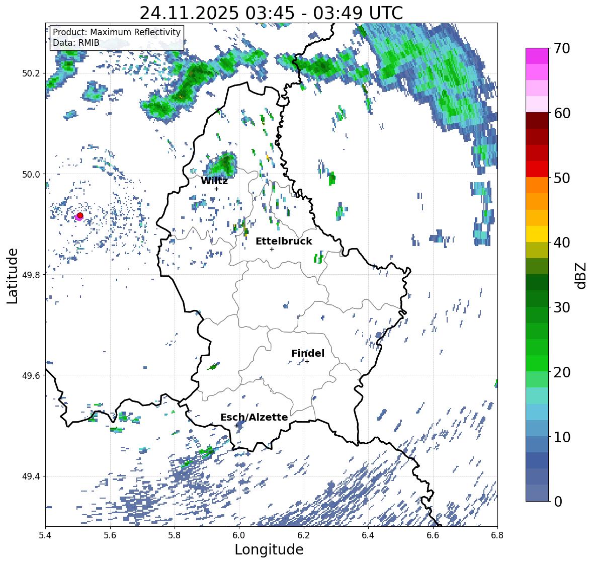
Task: Click the latitude tick label 49.8
Action: [x=31, y=275]
